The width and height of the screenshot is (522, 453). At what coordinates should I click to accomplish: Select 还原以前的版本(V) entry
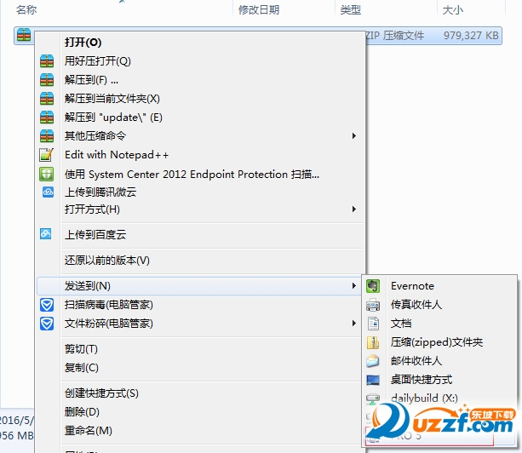(200, 261)
